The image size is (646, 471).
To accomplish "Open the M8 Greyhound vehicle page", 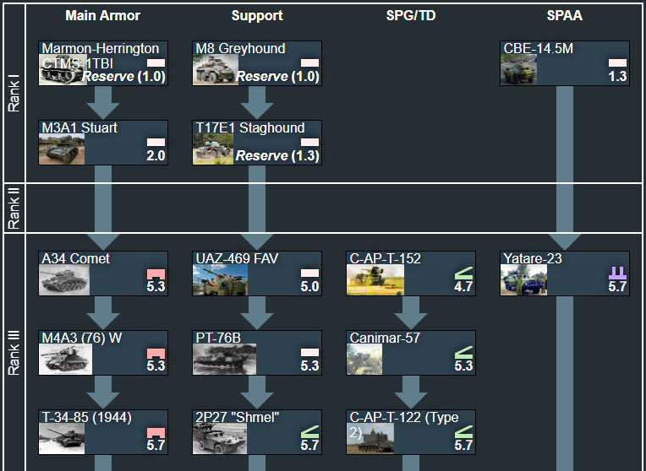I will click(240, 49).
